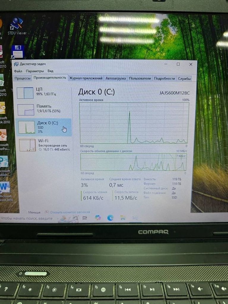Open the STDU Viewer desktop shortcut
This screenshot has height=304, width=228.
tap(17, 26)
